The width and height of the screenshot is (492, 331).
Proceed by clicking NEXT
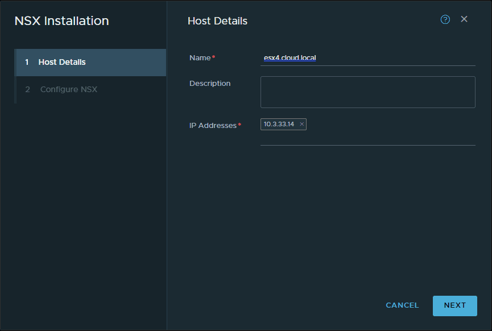coord(454,305)
